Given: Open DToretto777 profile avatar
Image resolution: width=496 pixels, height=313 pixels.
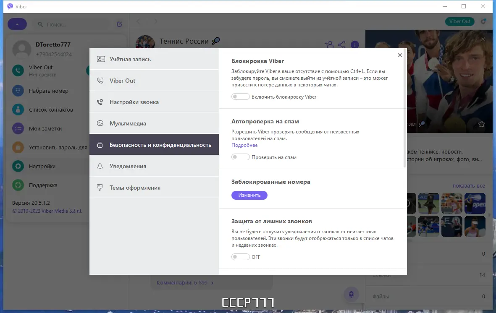Looking at the screenshot, I should [22, 50].
